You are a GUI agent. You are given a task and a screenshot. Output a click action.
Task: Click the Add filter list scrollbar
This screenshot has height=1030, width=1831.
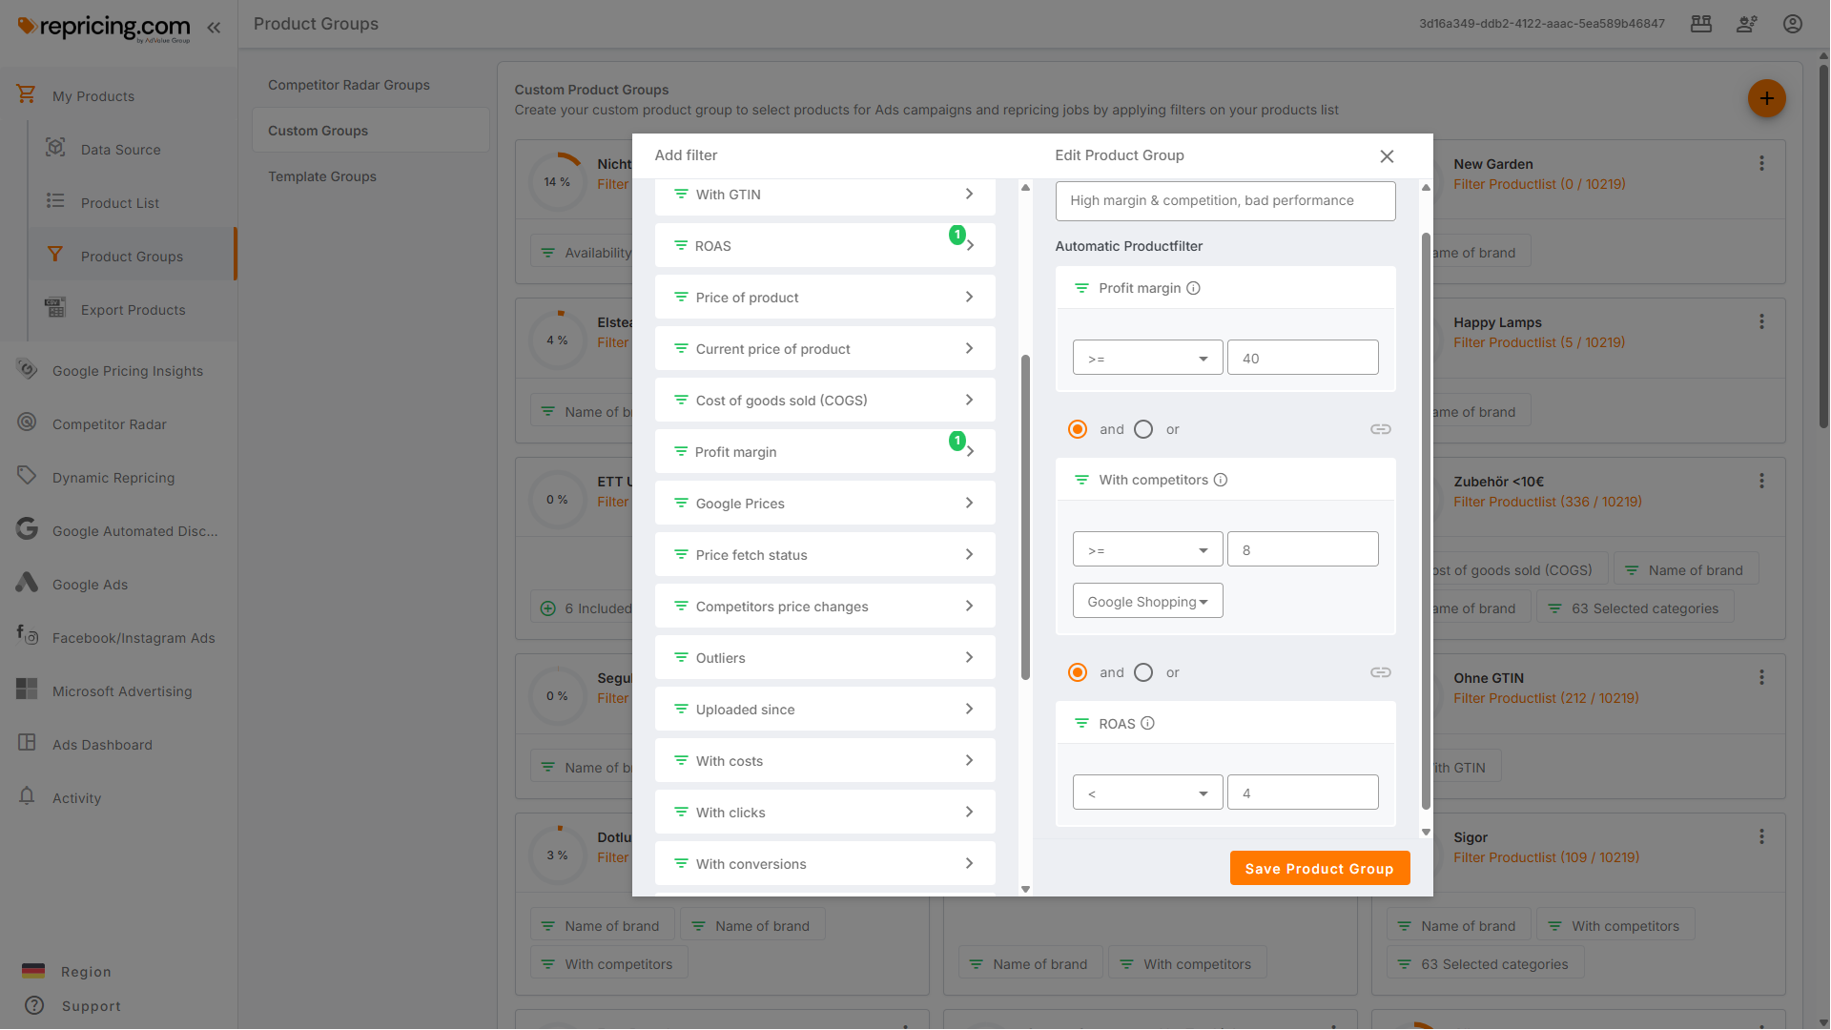[x=1025, y=517]
